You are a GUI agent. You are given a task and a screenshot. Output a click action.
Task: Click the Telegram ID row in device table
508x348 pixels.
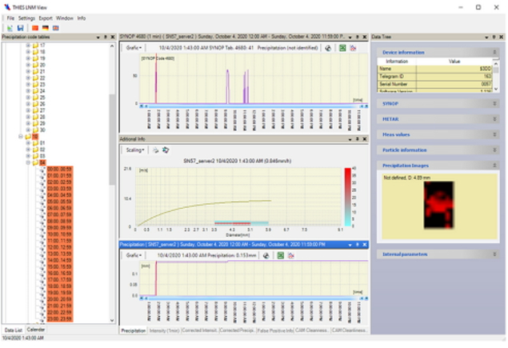tap(434, 77)
